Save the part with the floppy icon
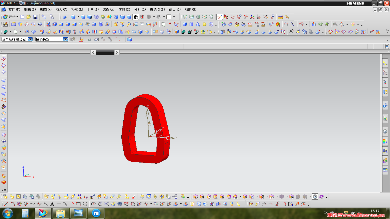390x219 pixels. pyautogui.click(x=35, y=17)
